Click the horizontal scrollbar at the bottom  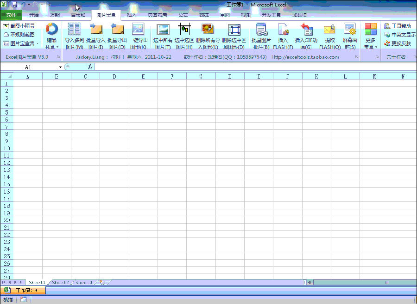pos(361,282)
